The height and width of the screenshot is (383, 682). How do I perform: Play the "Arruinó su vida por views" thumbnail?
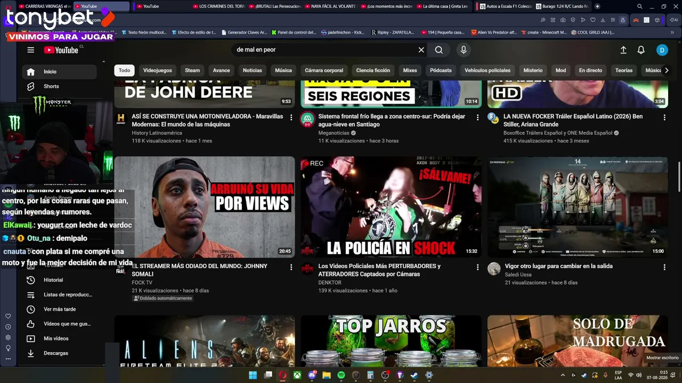click(205, 207)
